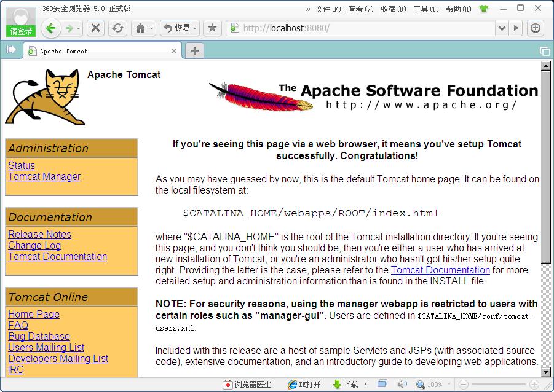The height and width of the screenshot is (392, 554).
Task: Open the 工具(T) menu
Action: coord(426,9)
